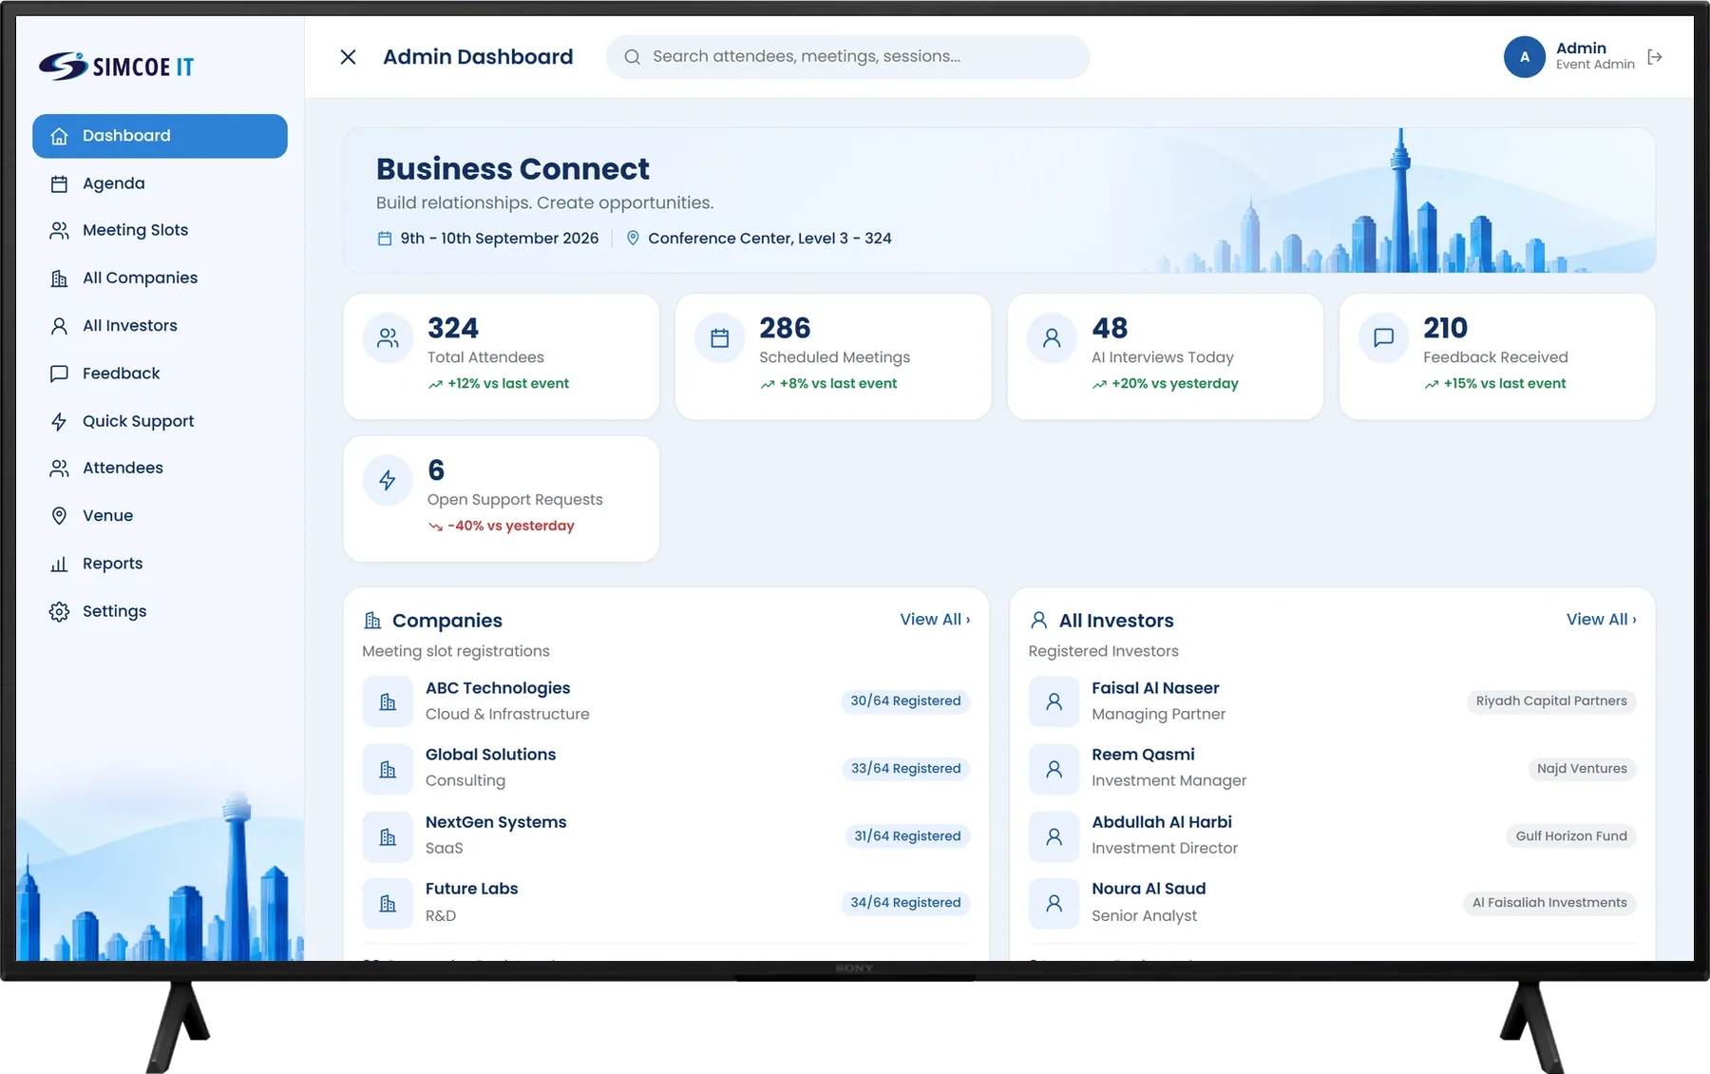
Task: Open All Companies from sidebar
Action: (160, 278)
